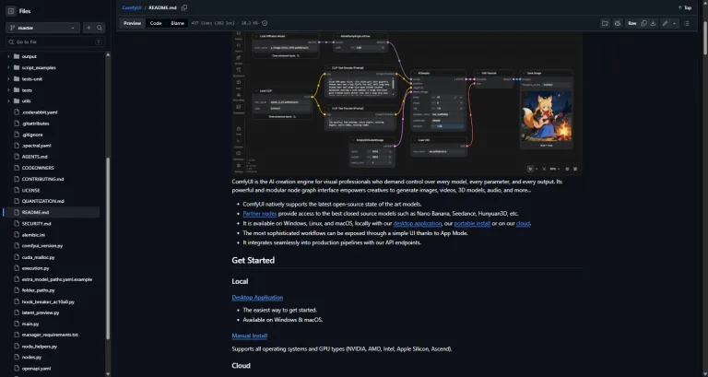Select README.md in file tree
This screenshot has height=377, width=708.
[52, 212]
